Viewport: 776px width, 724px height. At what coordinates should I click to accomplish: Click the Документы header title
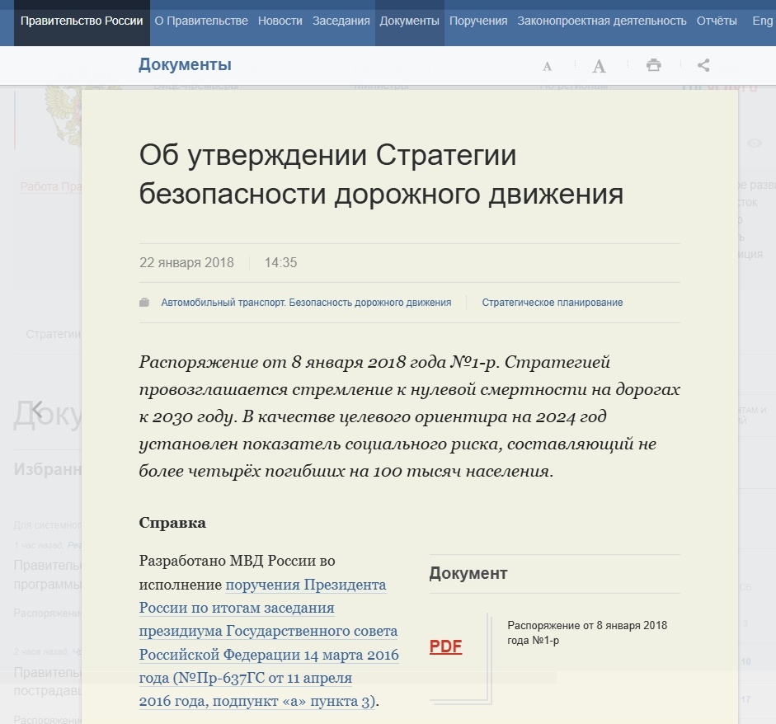(185, 64)
